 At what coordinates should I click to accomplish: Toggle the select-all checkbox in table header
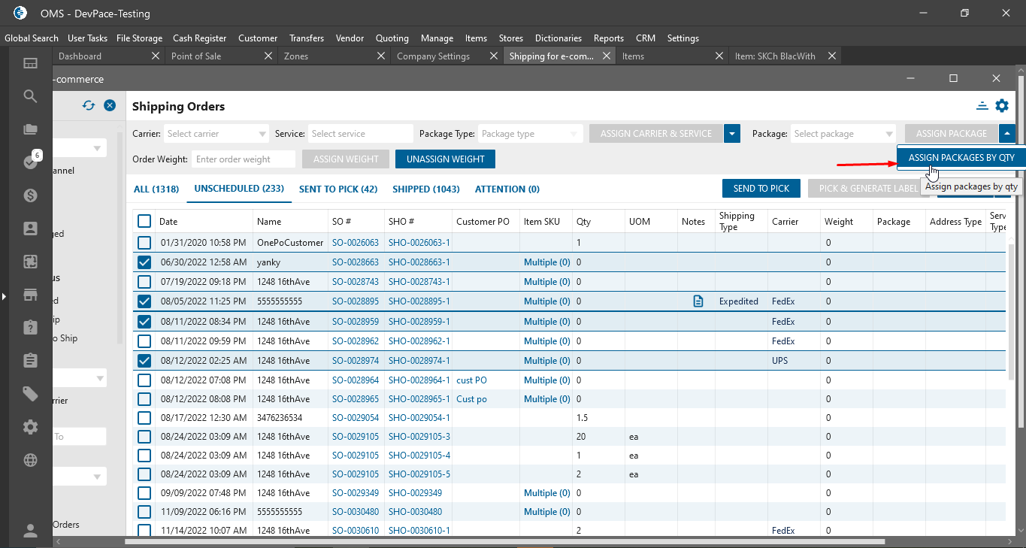pyautogui.click(x=144, y=221)
